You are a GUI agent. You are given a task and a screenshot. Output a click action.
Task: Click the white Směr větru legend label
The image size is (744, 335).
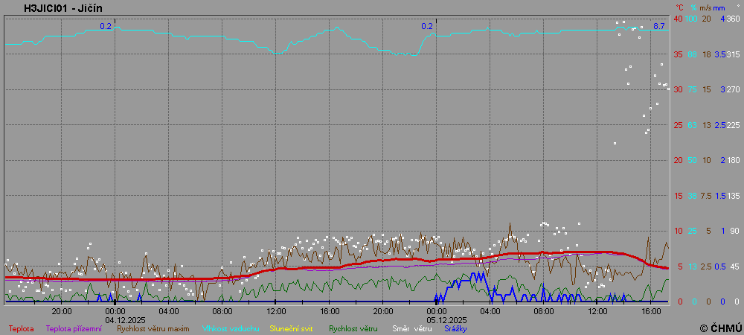[411, 328]
